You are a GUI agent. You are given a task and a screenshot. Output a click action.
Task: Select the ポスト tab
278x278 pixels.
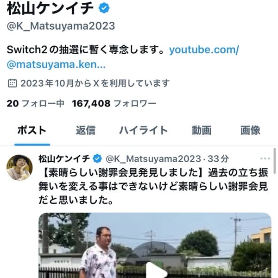coord(32,130)
